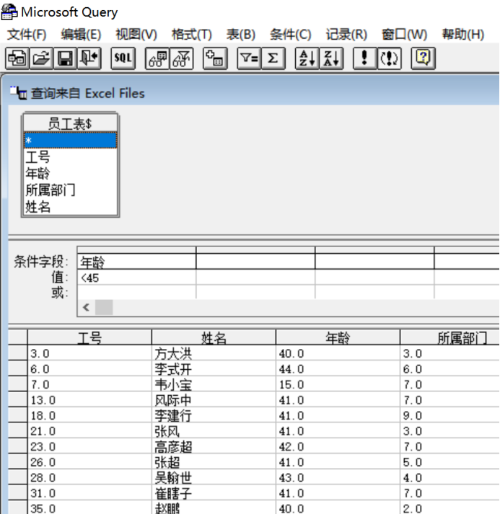Select 所属部门 field in 员工表$ list
Screen dimensions: 500x514
pyautogui.click(x=70, y=190)
